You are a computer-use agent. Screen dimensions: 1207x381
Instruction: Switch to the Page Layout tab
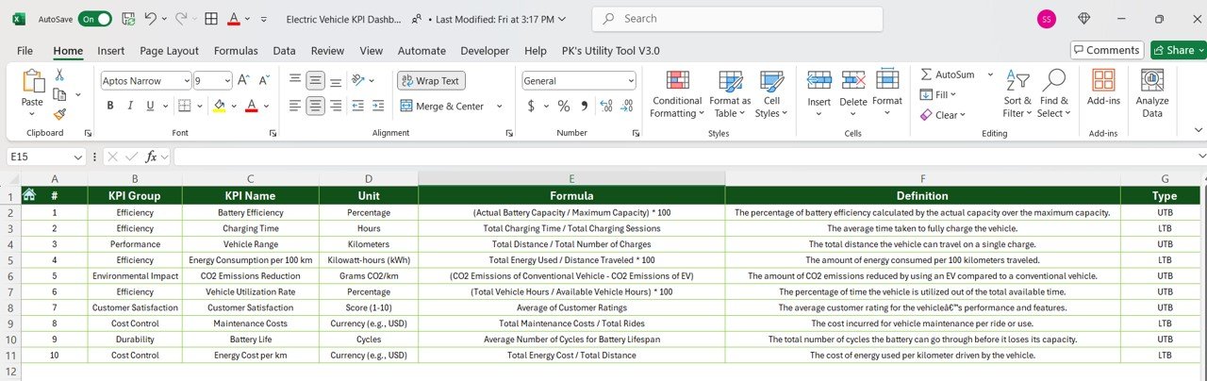click(170, 51)
